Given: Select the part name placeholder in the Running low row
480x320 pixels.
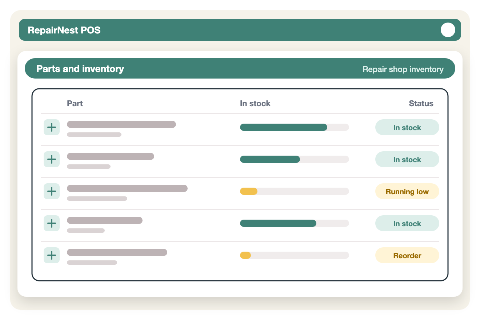Looking at the screenshot, I should [x=127, y=188].
